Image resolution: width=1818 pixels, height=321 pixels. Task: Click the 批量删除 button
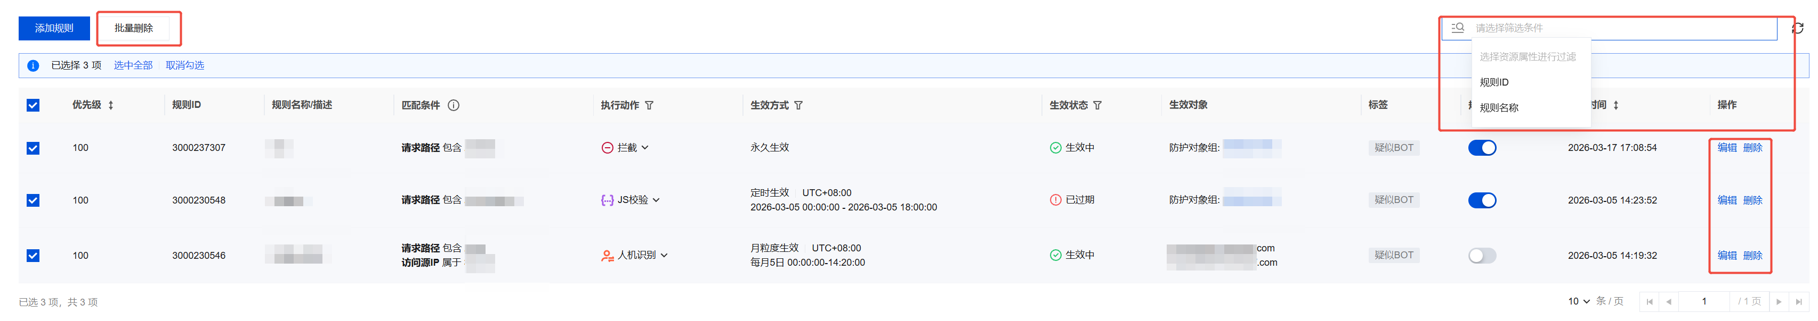[x=133, y=28]
